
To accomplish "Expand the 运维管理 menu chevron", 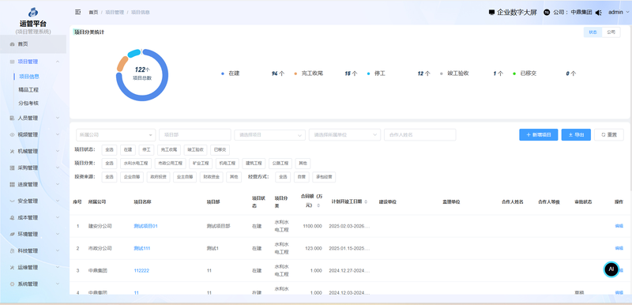I will (58, 267).
